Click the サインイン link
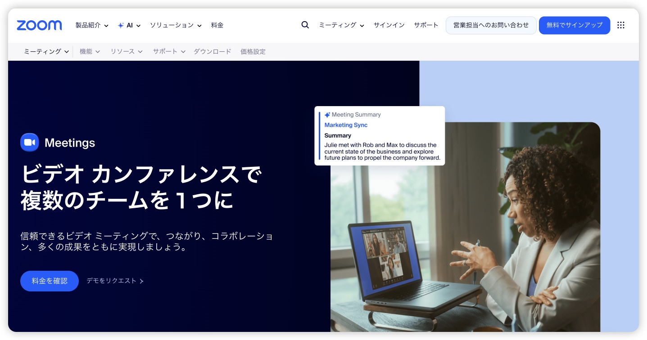647x340 pixels. click(389, 25)
